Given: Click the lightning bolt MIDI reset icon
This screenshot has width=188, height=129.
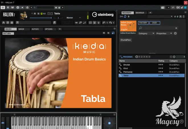Looking at the screenshot, I should [99, 22].
